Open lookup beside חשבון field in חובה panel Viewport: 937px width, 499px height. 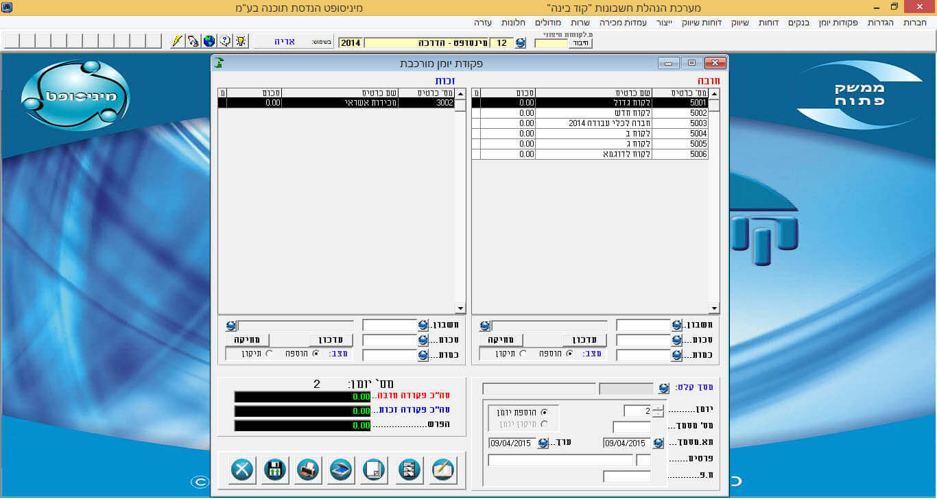coord(677,325)
